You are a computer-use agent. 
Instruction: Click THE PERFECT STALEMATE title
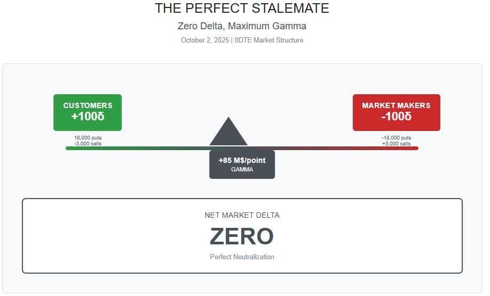242,9
